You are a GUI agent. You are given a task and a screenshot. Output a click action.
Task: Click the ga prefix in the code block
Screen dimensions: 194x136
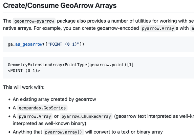(x=10, y=44)
